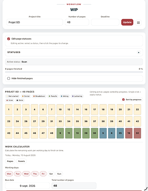Screen dimensions: 148x191
Task: Toggle Thu working day
Action: click(x=35, y=174)
